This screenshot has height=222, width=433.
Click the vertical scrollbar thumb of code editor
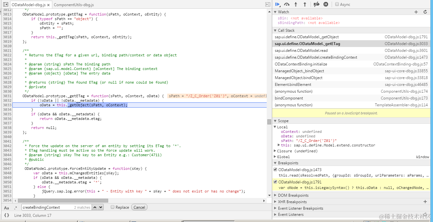tap(269, 122)
